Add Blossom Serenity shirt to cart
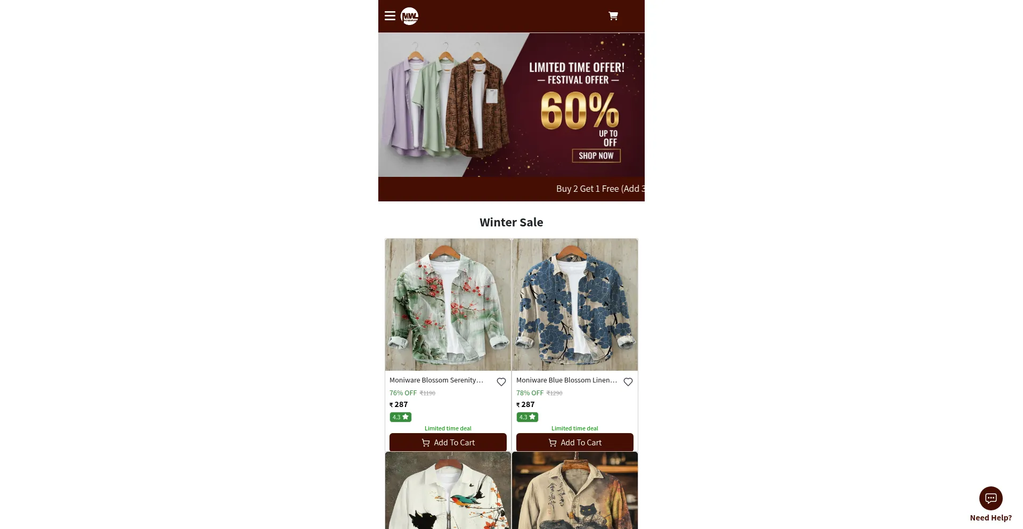This screenshot has height=529, width=1023. 448,442
